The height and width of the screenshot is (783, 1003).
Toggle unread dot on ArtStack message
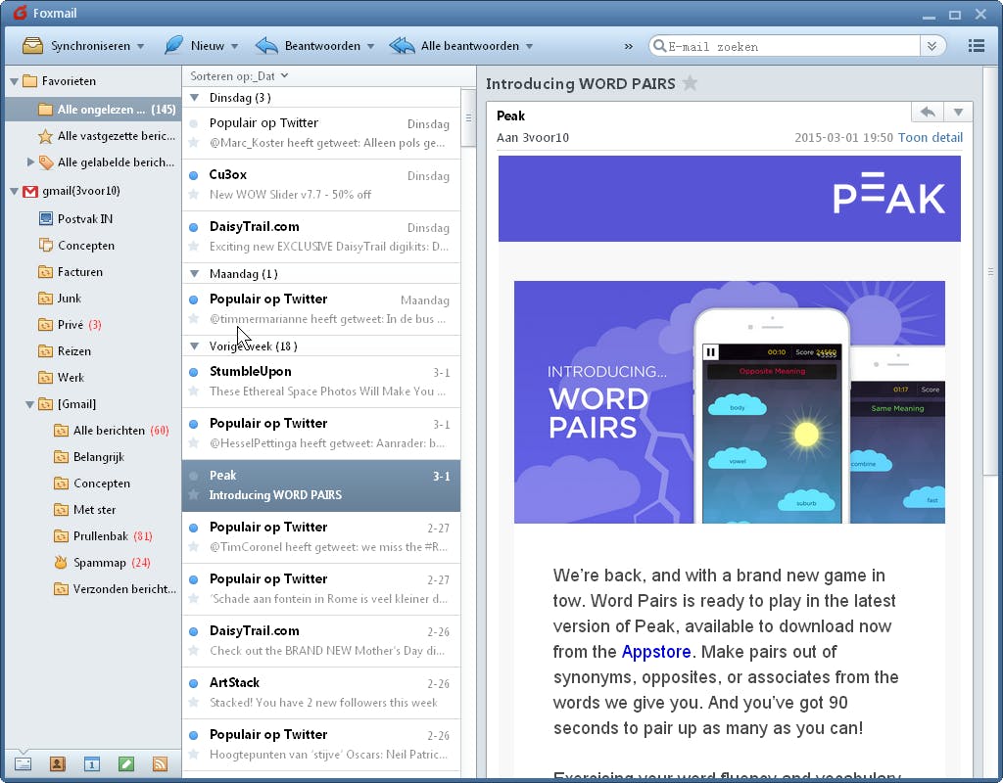[194, 683]
